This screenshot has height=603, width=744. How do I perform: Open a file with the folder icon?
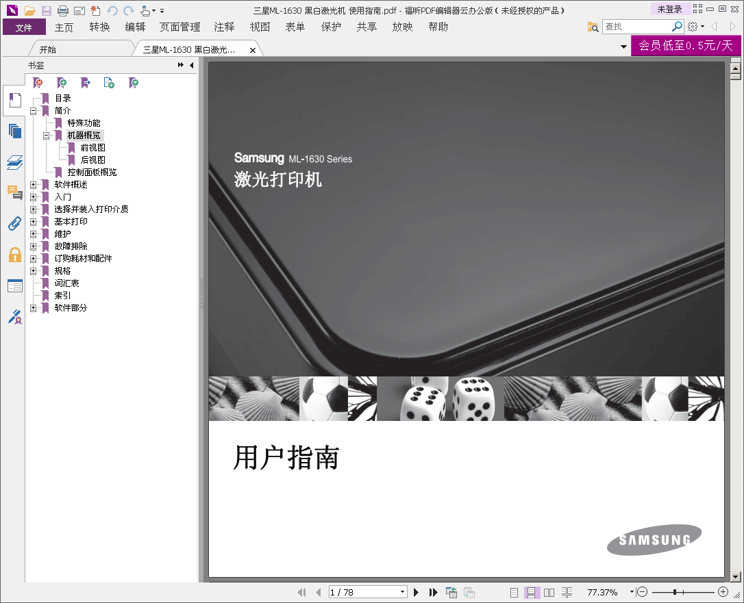[30, 10]
